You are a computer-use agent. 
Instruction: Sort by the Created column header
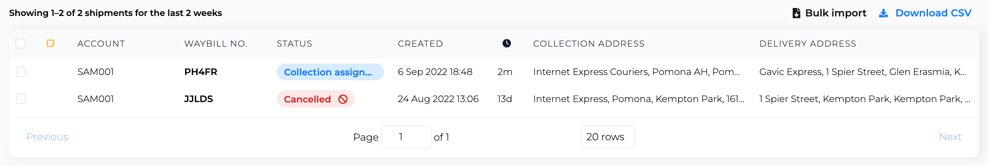[420, 43]
